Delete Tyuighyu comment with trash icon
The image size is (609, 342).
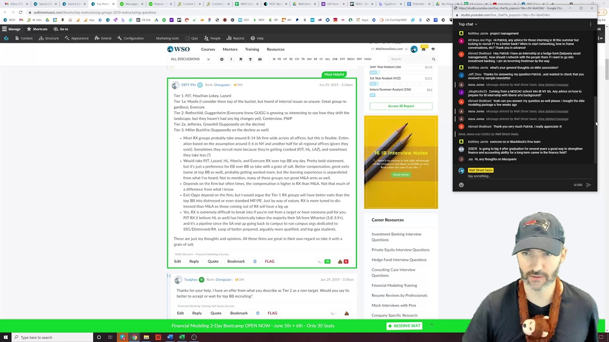(257, 313)
